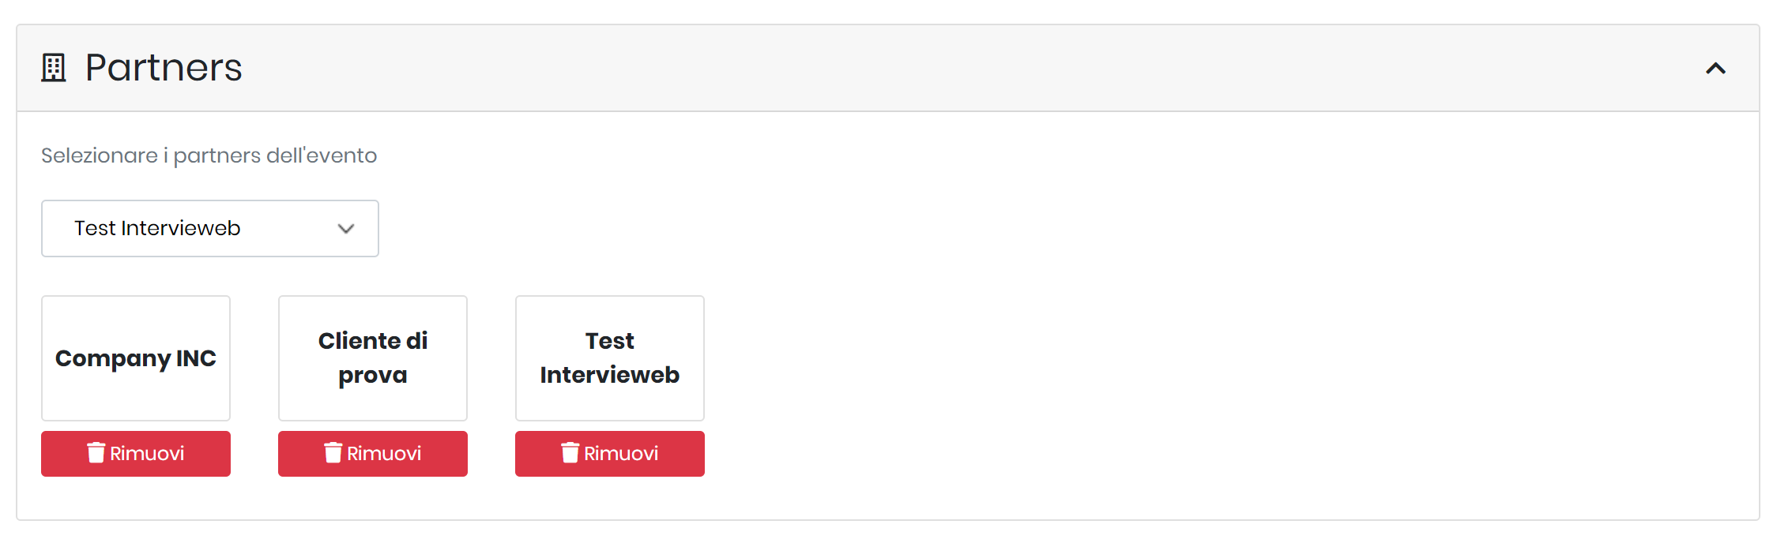Click the Company INC bold title text

[x=136, y=359]
